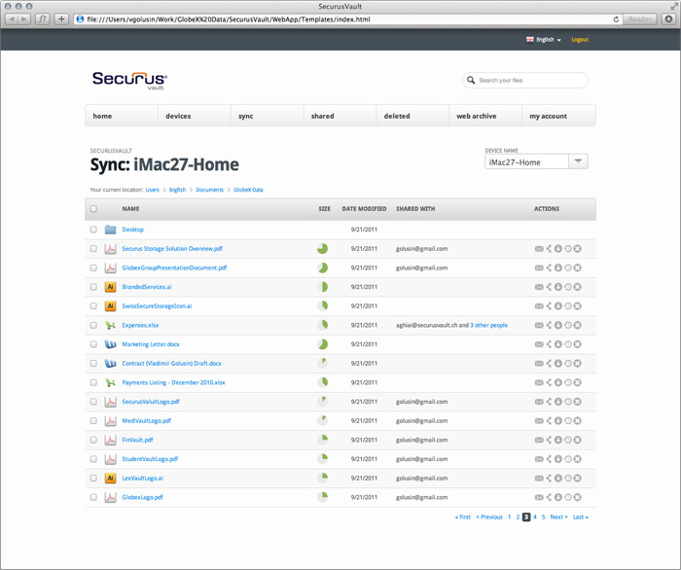Open version history for SwissSecureStorageIcon.ai
This screenshot has width=681, height=570.
tap(567, 306)
